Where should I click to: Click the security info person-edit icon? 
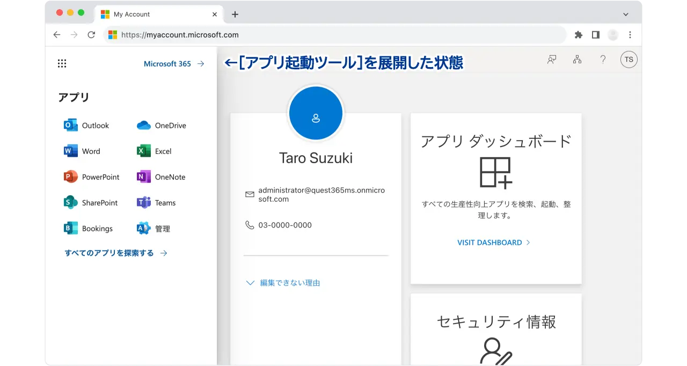495,351
